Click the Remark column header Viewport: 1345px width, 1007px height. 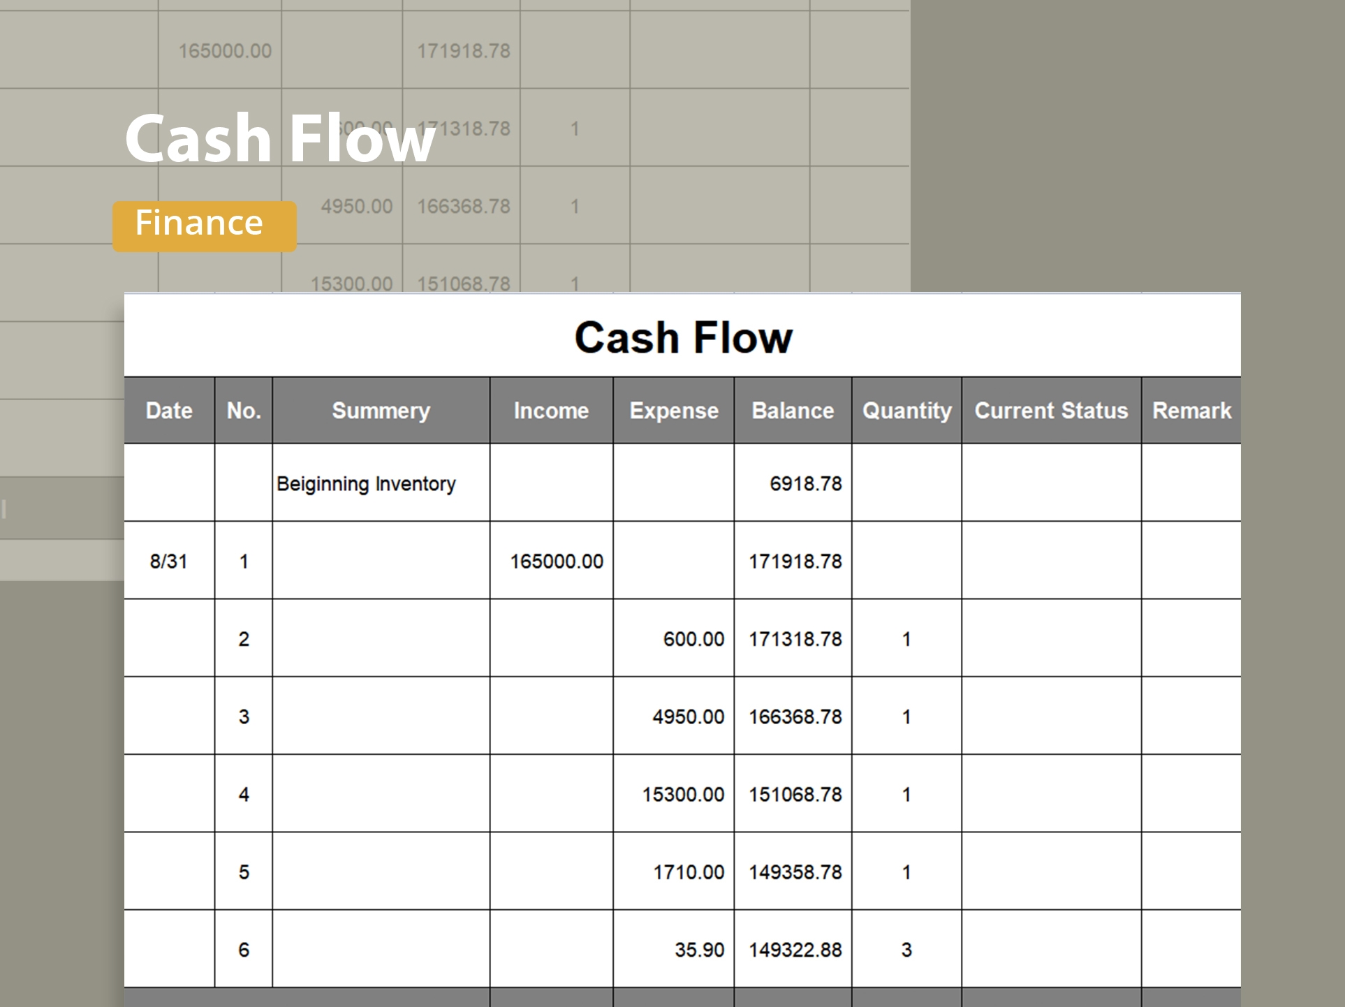click(1191, 411)
